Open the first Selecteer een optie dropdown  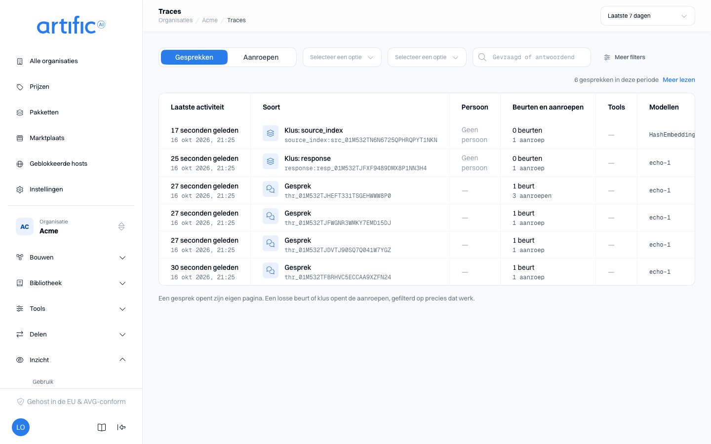click(x=342, y=57)
